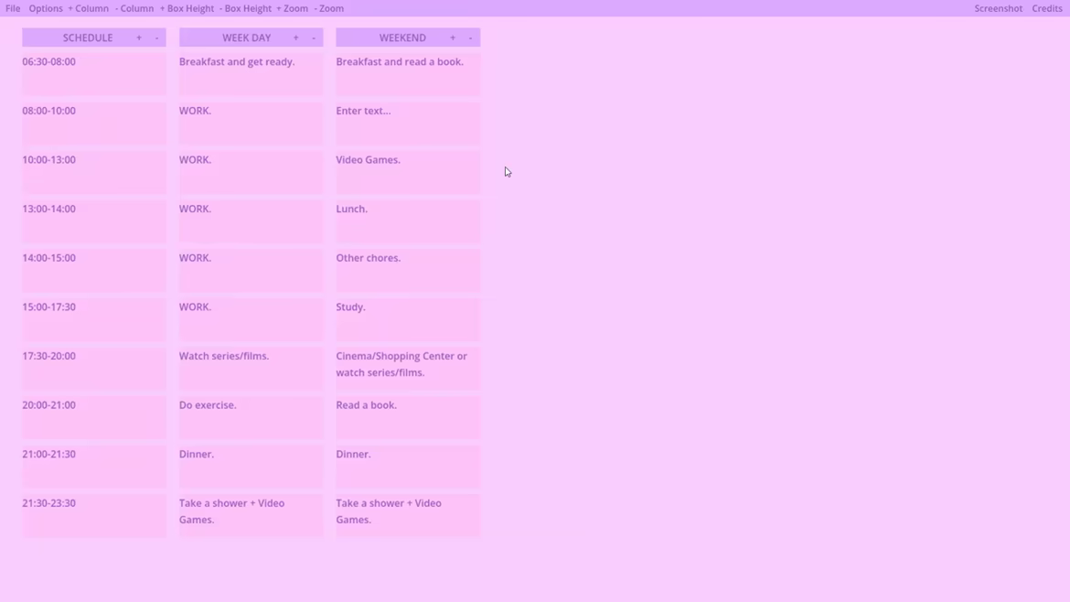
Task: Edit the weekday 'Watch series/films.' box
Action: click(251, 370)
